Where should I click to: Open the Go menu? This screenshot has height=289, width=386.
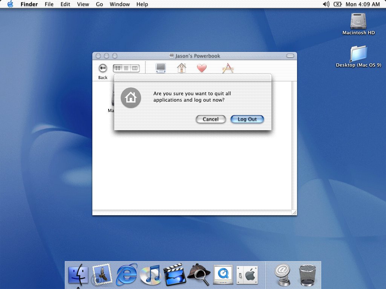click(x=99, y=4)
